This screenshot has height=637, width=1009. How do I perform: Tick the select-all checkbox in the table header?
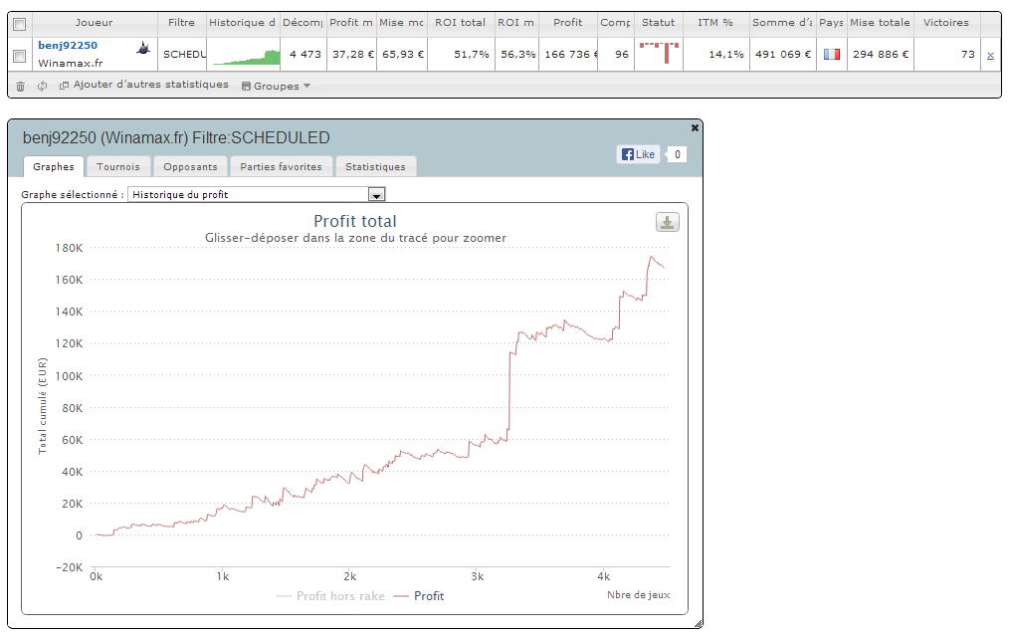click(x=19, y=25)
